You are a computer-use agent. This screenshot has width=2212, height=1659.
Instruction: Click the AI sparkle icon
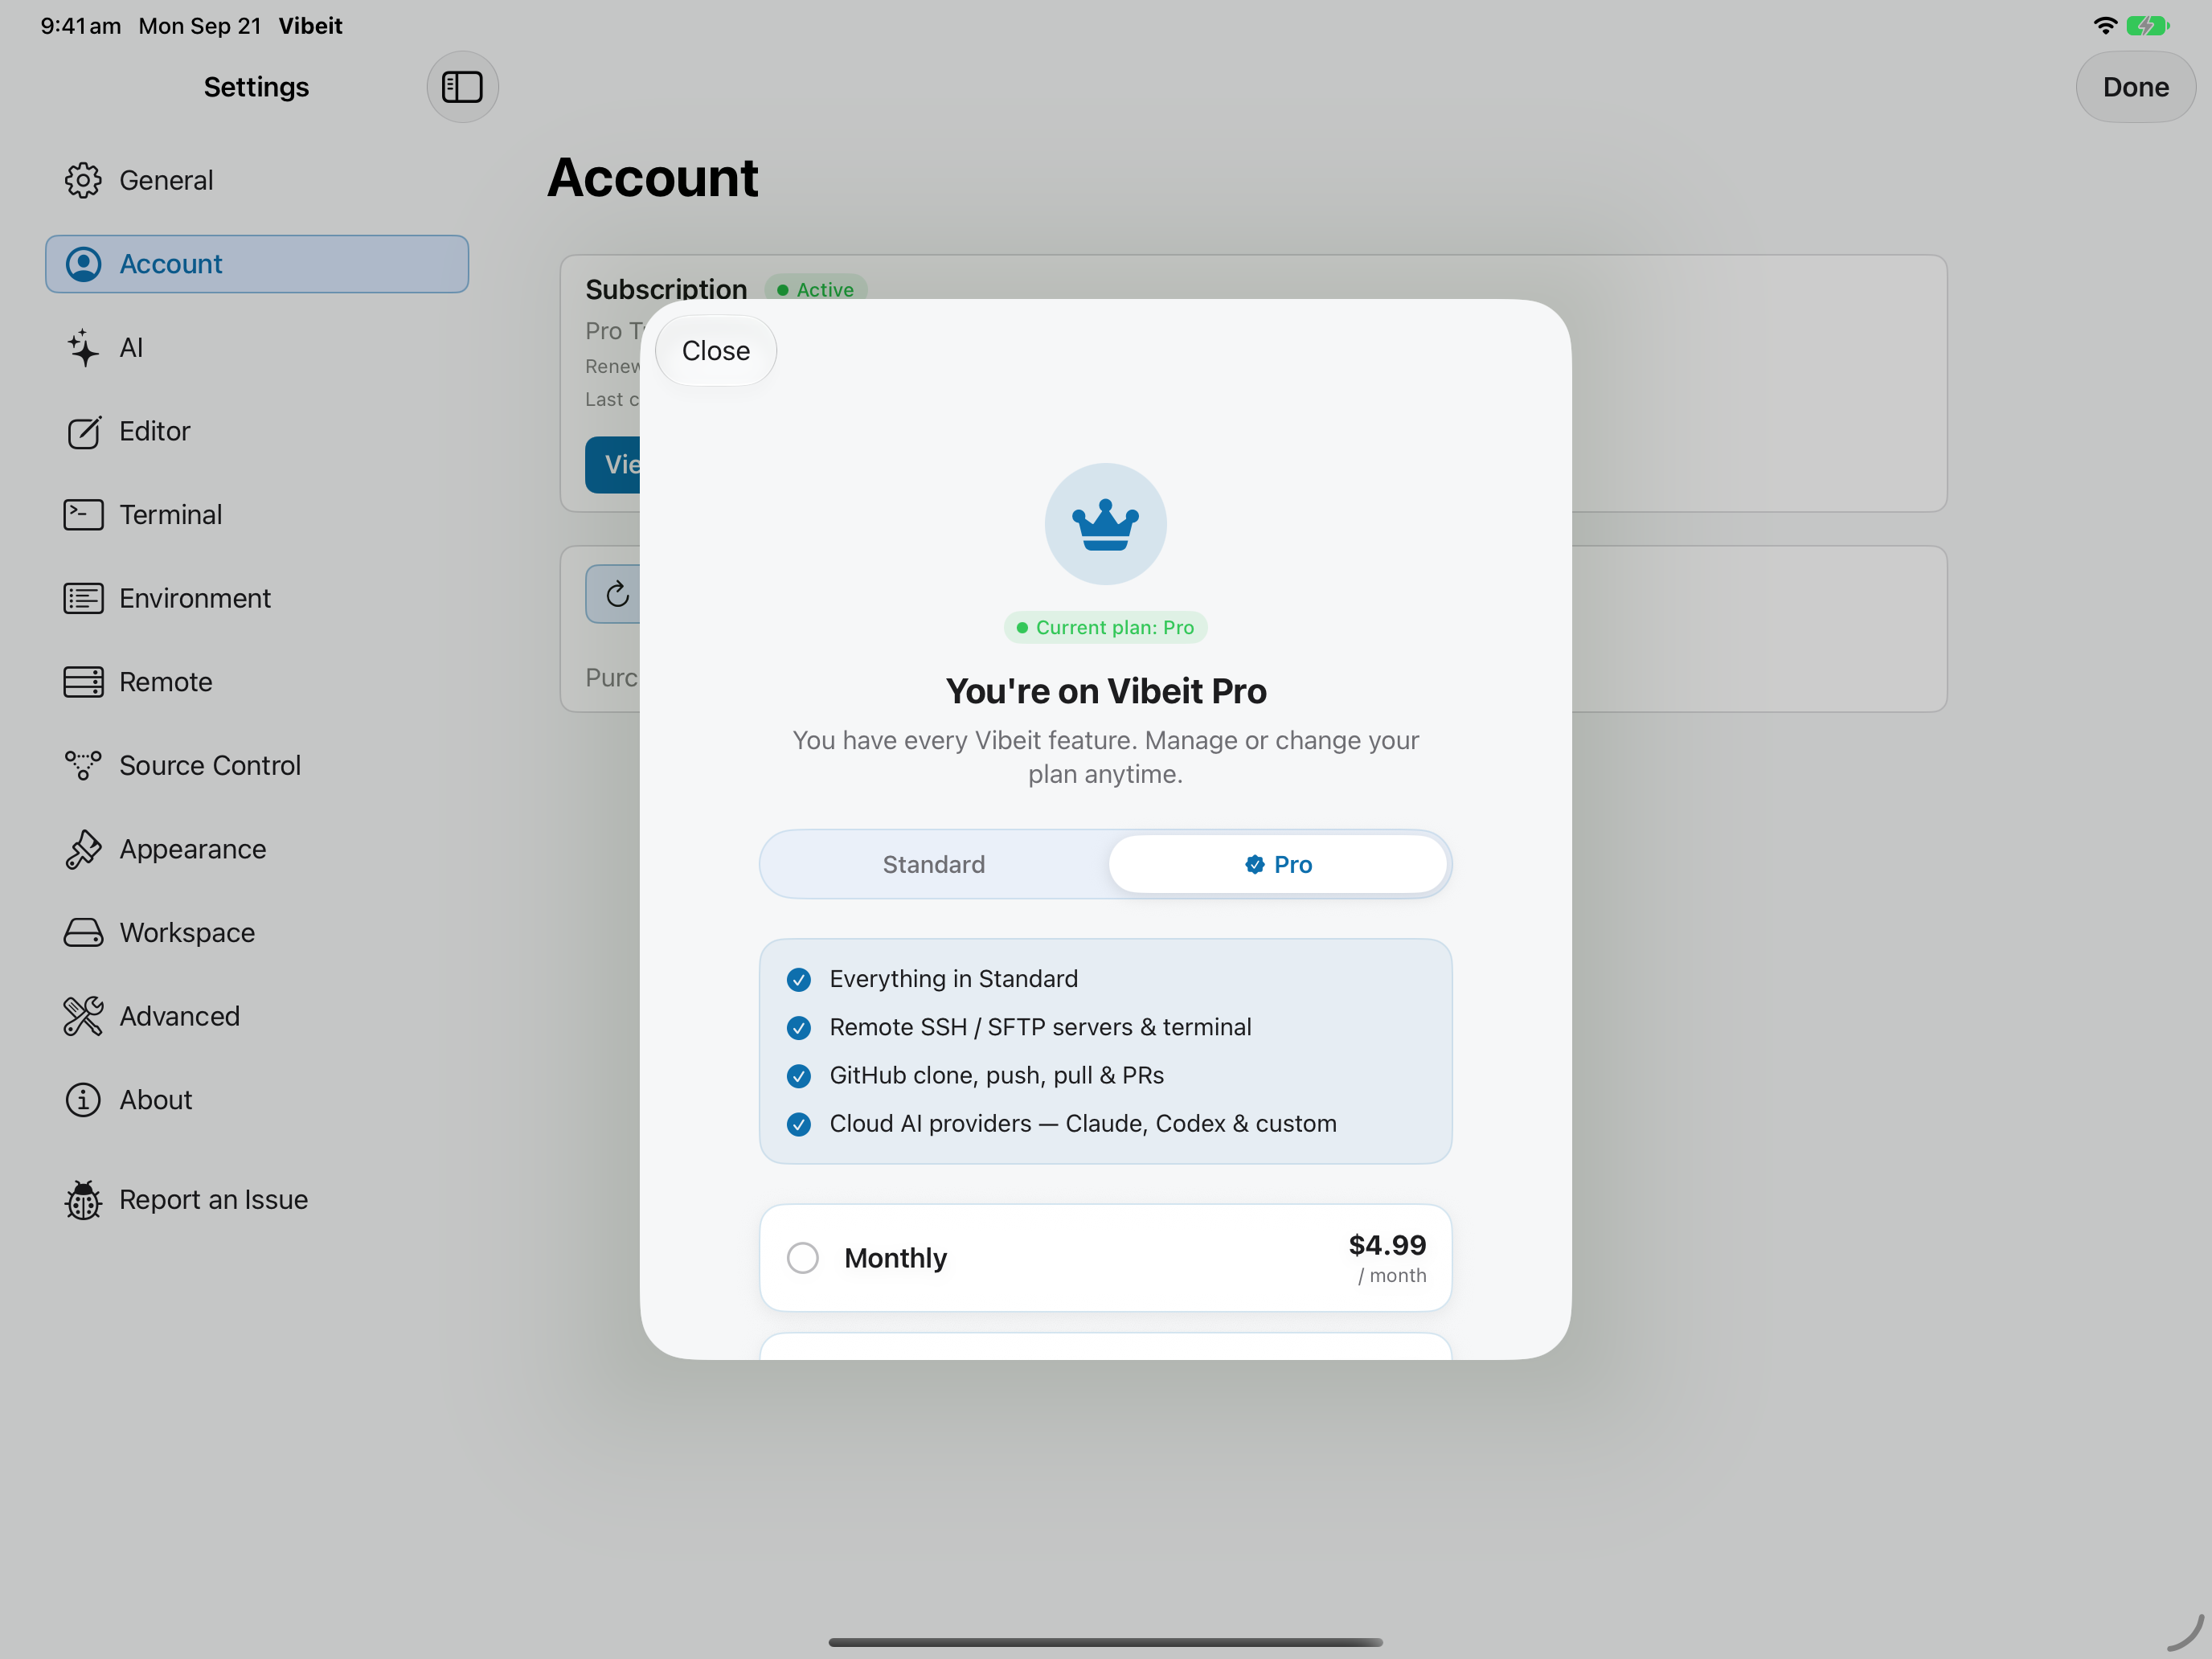click(x=83, y=348)
